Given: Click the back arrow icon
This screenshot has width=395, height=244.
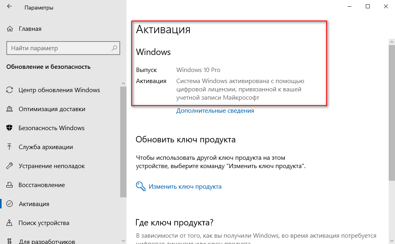Looking at the screenshot, I should click(9, 7).
